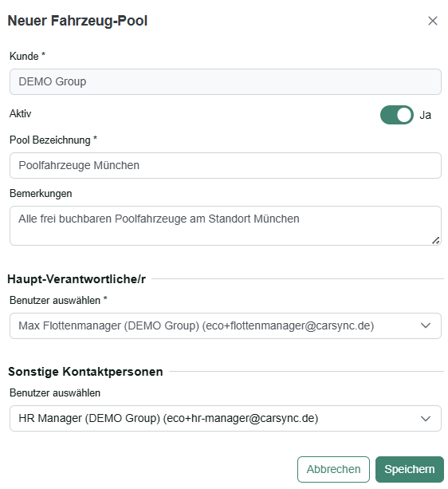Click the Kunde field showing DEMO Group

[226, 81]
